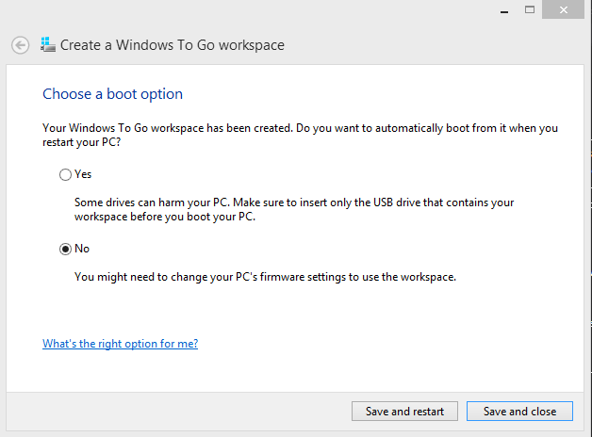Click the "Create a Windows To Go workspace" title
The width and height of the screenshot is (592, 437).
(x=173, y=45)
